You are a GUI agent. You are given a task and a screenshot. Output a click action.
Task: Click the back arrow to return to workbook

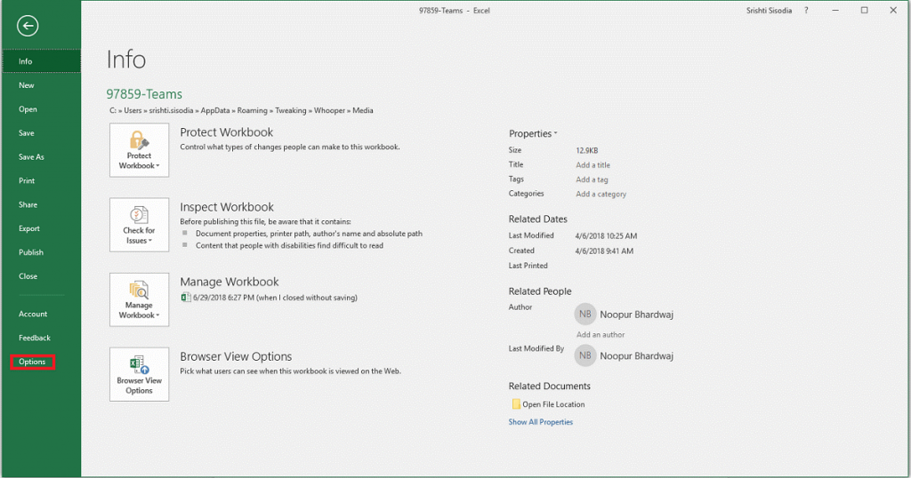pos(28,26)
